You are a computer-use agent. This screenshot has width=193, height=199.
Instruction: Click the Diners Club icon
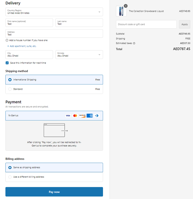tap(97, 115)
